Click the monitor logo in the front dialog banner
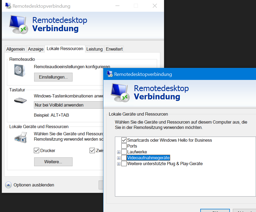Screen dimensions: 256x212 [x=120, y=93]
